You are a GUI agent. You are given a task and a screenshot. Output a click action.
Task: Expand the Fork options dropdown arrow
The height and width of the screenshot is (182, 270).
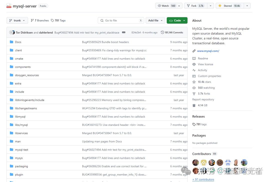(210, 6)
